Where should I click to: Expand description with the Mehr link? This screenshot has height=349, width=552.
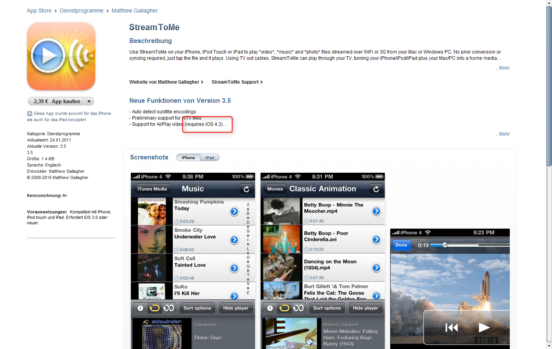(503, 68)
